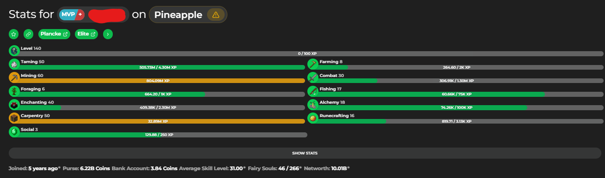
Task: Copy the profile link via chain icon
Action: 29,34
